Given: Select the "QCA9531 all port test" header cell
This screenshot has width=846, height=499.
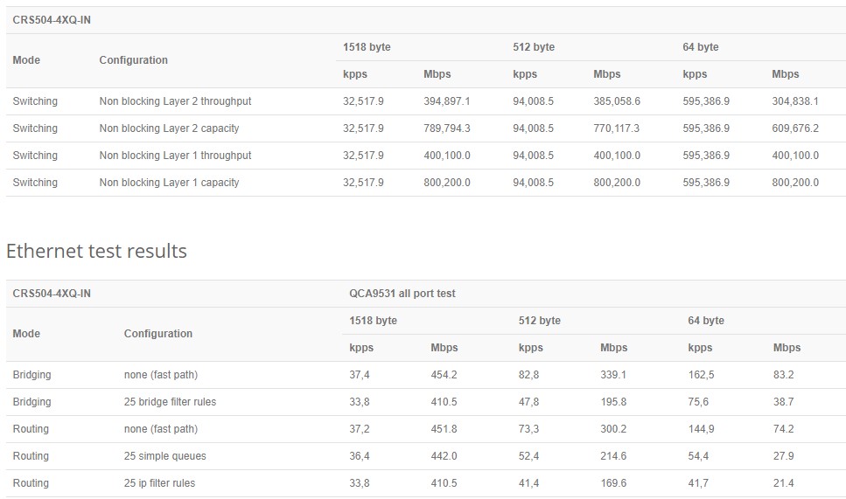Looking at the screenshot, I should pyautogui.click(x=402, y=294).
